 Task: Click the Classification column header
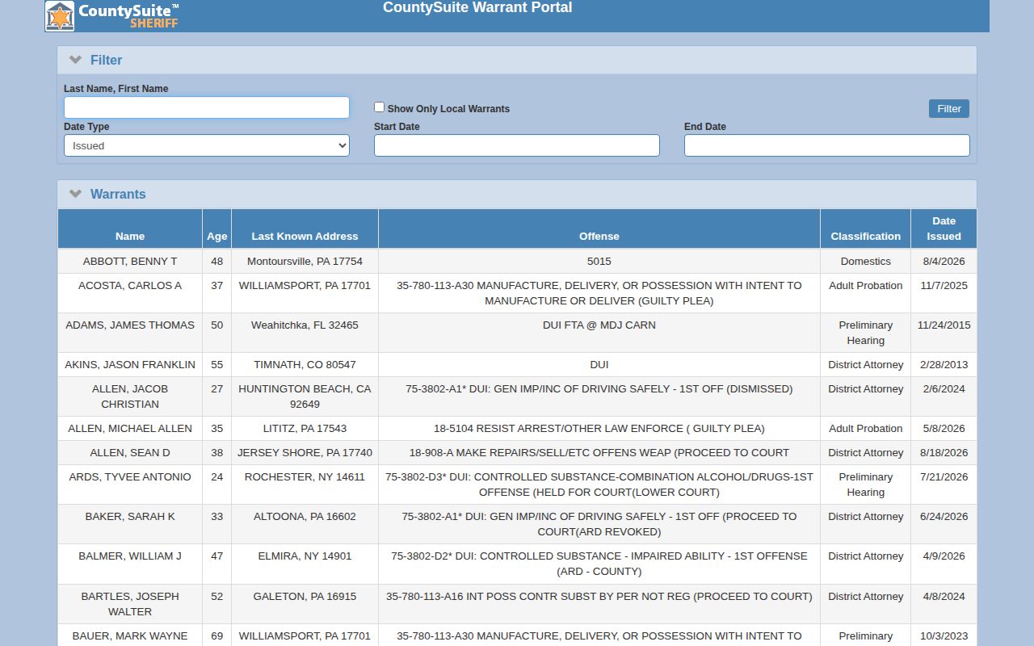866,229
